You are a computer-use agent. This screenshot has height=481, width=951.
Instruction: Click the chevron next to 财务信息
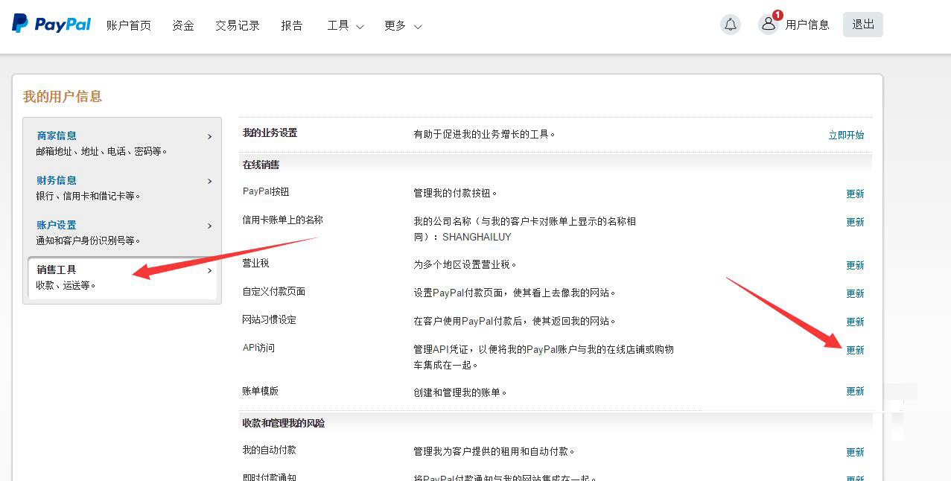pos(209,181)
